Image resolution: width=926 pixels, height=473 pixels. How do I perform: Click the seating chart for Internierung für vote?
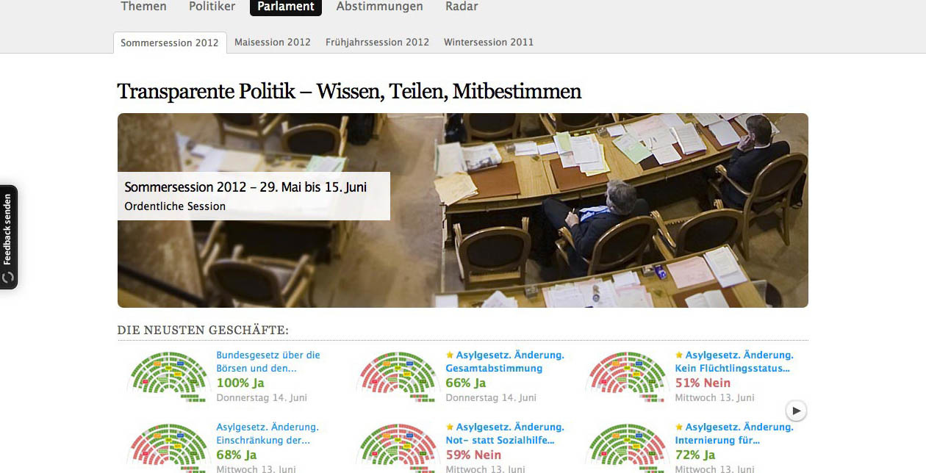click(x=626, y=447)
